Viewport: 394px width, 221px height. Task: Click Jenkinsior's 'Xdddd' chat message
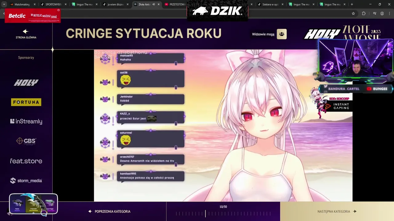pos(151,99)
